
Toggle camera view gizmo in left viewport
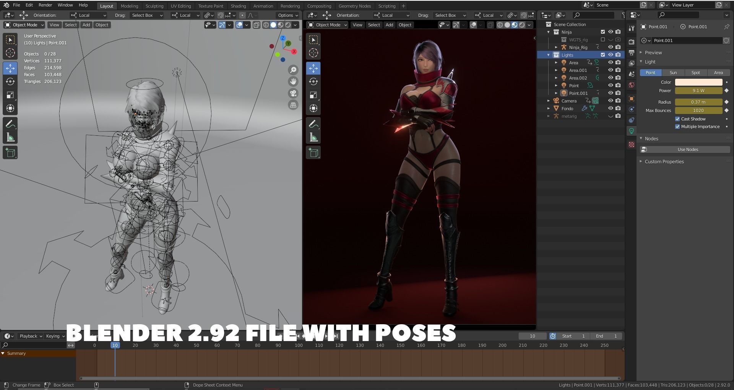(293, 93)
